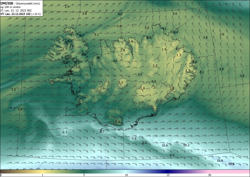Click the 8.7 value at the south coast
This screenshot has width=250, height=177.
[102, 132]
